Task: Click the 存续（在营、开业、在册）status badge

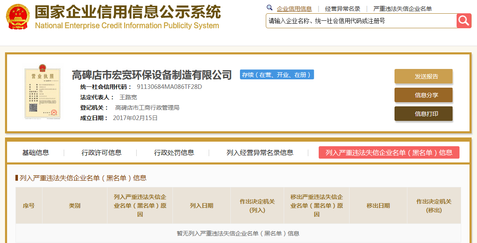Action: click(277, 75)
